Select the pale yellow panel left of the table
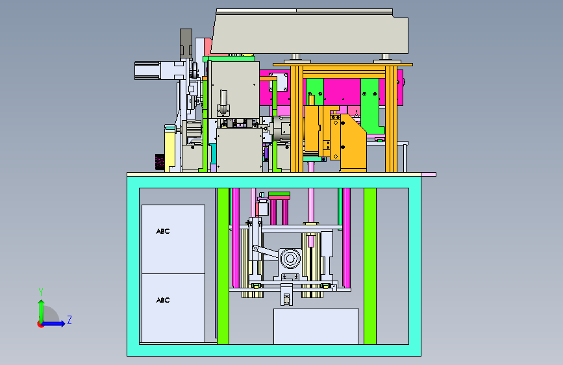This screenshot has height=365, width=563. (x=169, y=148)
